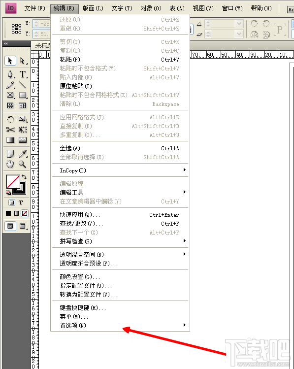Expand the 编辑工具 submenu
This screenshot has width=294, height=369.
(x=120, y=192)
